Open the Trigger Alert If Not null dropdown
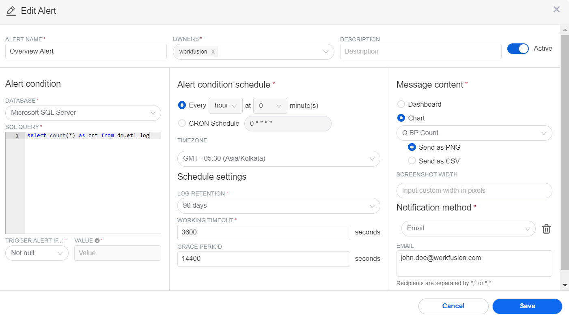This screenshot has width=569, height=320. [x=37, y=253]
